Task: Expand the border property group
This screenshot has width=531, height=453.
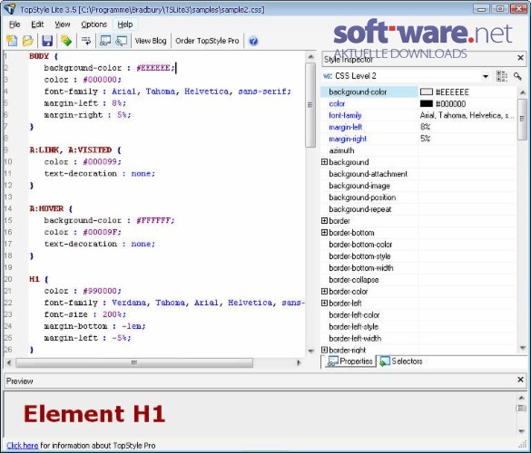Action: 324,221
